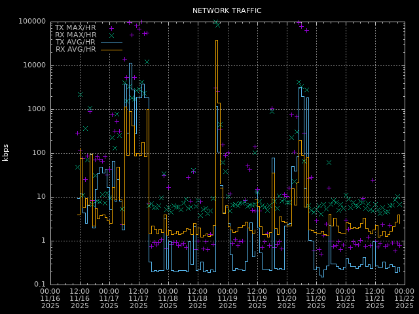Select the TX AVG/HR legend label
This screenshot has height=314, width=419.
point(75,43)
